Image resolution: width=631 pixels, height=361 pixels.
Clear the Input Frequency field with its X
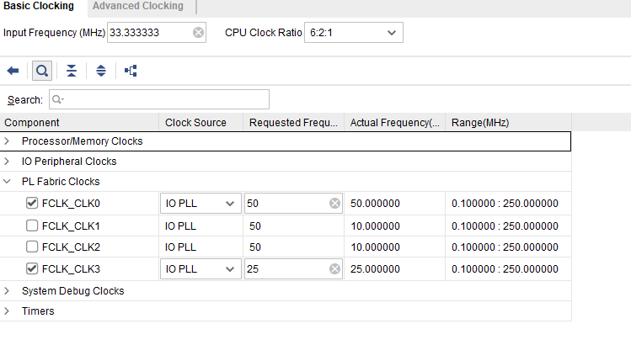[x=198, y=33]
